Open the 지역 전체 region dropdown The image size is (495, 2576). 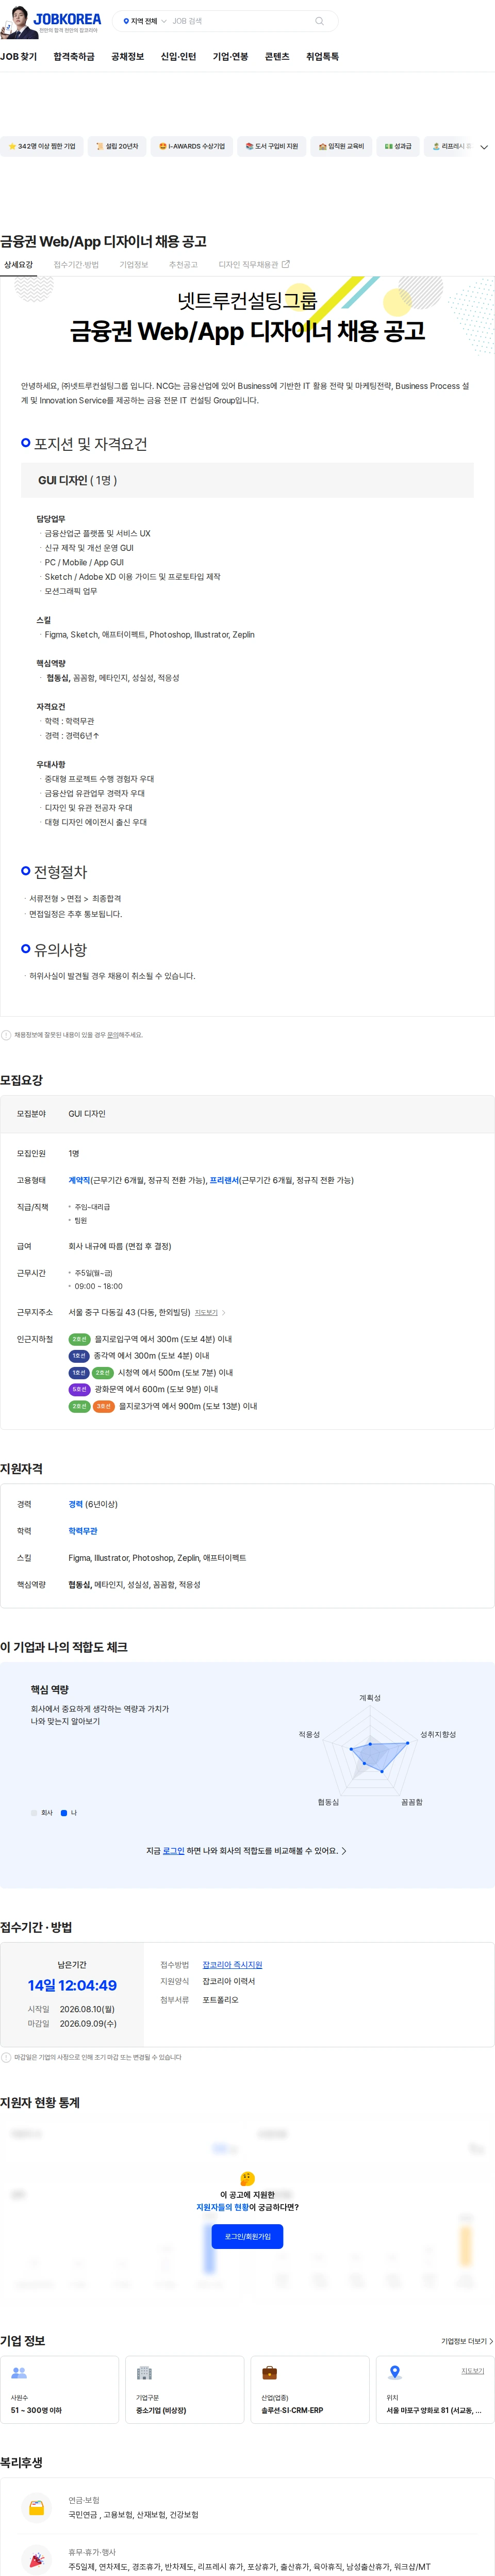144,21
